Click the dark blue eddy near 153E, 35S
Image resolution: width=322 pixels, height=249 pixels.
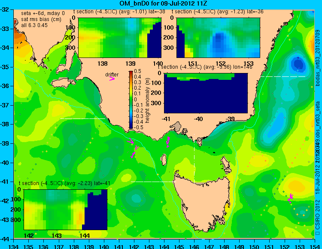click(298, 64)
